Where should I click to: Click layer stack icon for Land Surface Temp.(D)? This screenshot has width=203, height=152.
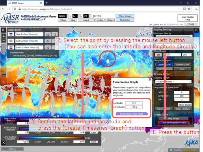point(11,48)
